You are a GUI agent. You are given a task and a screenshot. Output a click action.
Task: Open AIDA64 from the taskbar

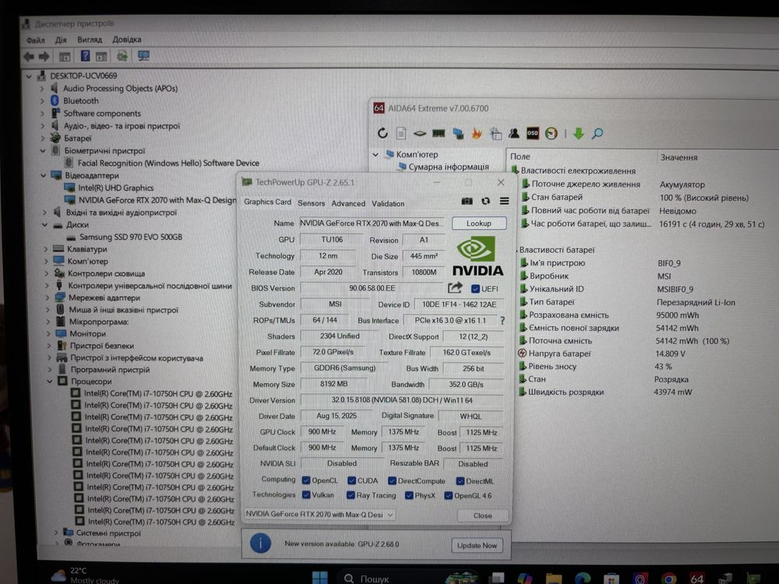[697, 578]
